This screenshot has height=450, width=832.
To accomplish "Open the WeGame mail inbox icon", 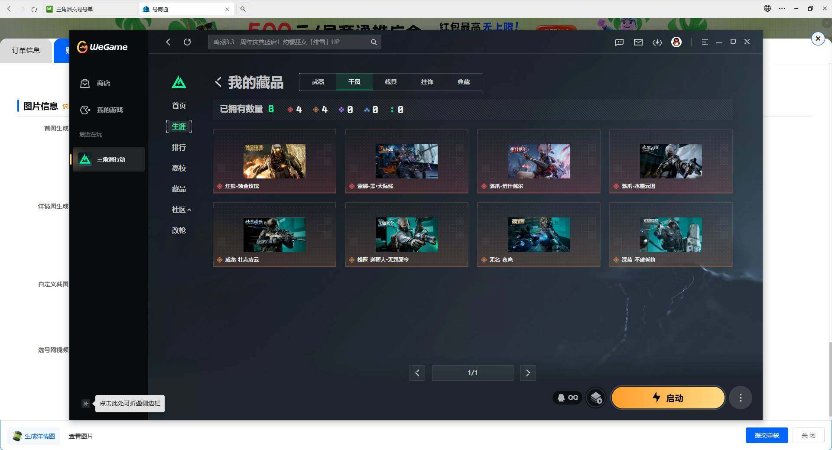I will [x=638, y=42].
